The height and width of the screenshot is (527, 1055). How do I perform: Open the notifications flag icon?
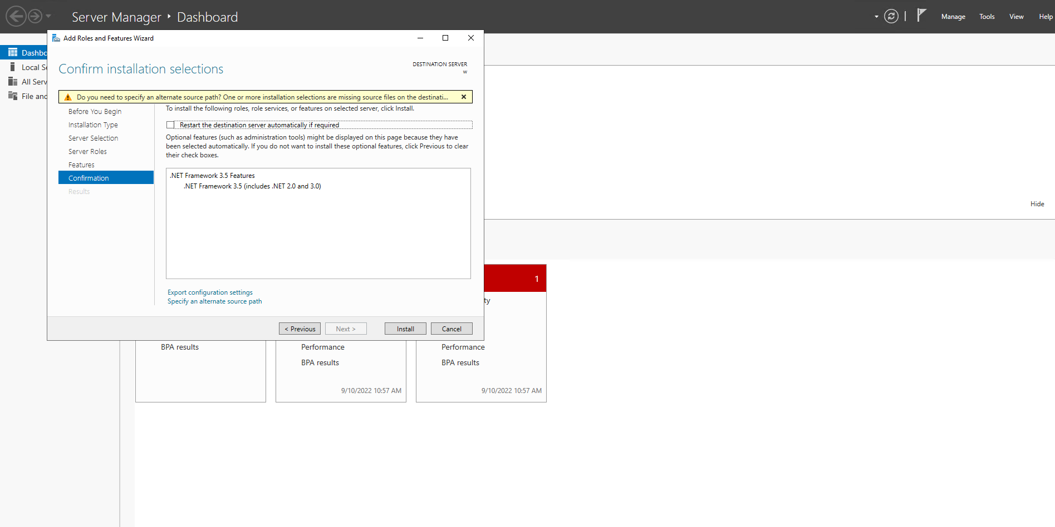tap(921, 15)
